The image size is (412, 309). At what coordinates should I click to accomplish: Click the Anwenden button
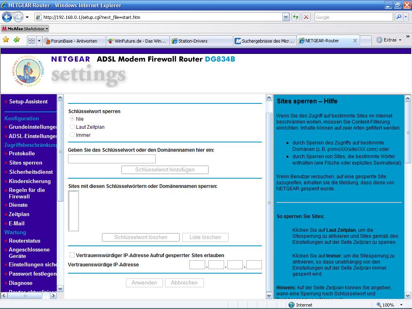tap(144, 283)
